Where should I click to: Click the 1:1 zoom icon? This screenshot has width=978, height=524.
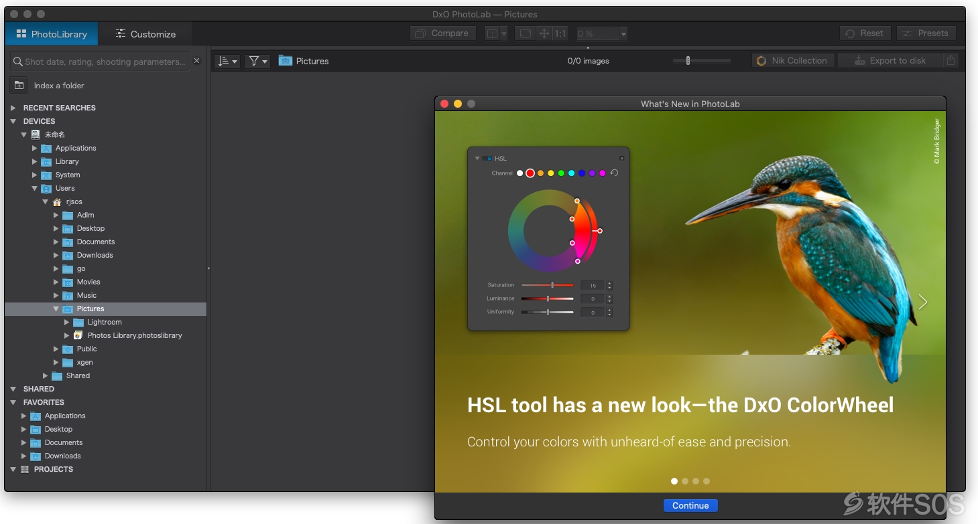pos(560,33)
